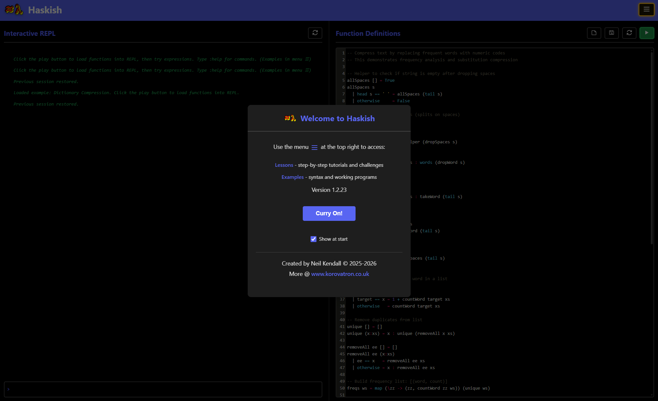This screenshot has width=658, height=401.
Task: Click the 'Show at start' label
Action: click(x=333, y=239)
